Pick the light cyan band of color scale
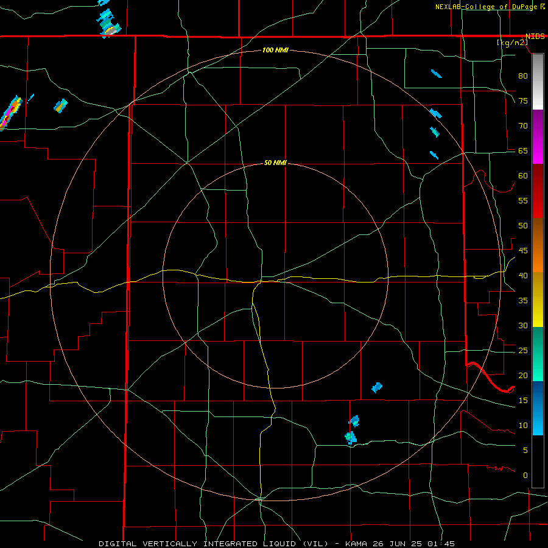Screen dimensions: 548x548 click(538, 422)
